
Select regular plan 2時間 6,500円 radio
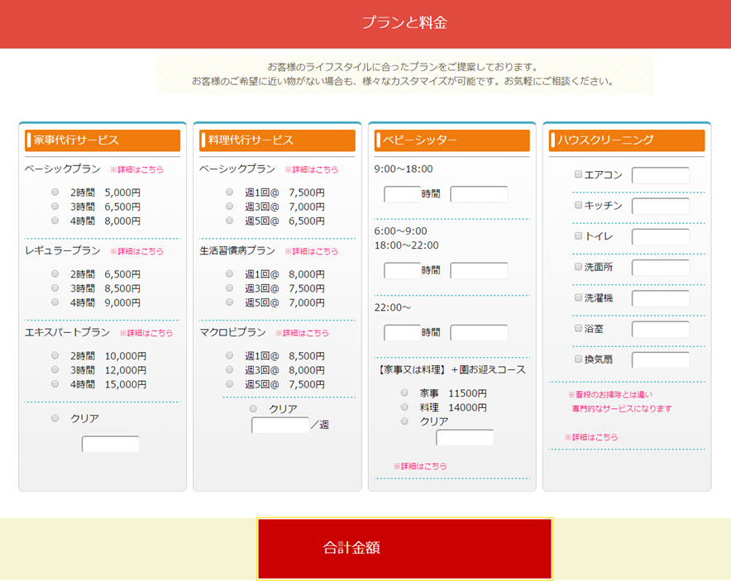tap(55, 273)
